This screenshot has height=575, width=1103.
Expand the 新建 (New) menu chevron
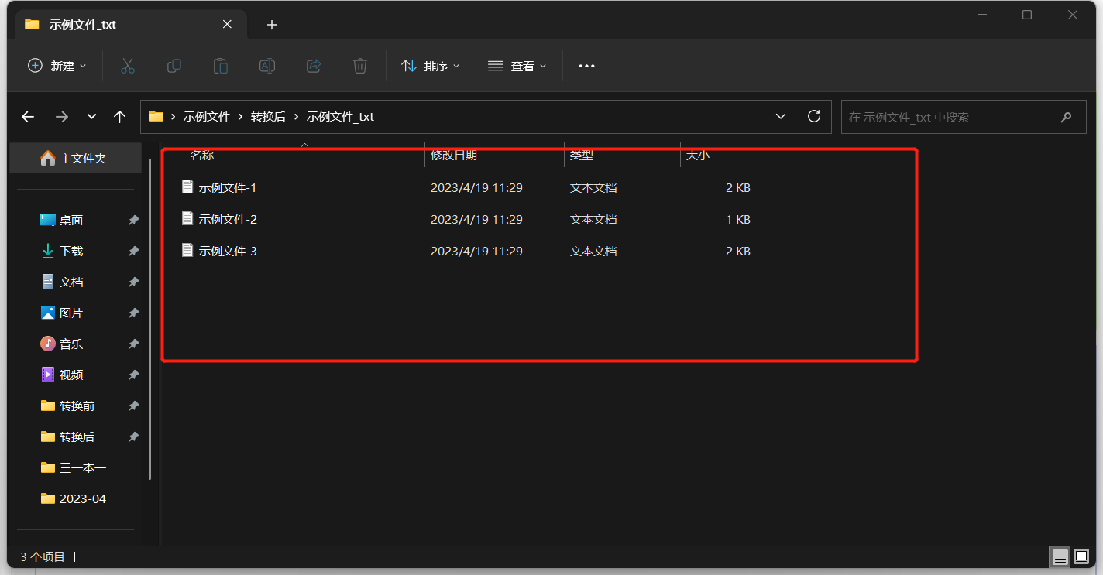tap(81, 66)
